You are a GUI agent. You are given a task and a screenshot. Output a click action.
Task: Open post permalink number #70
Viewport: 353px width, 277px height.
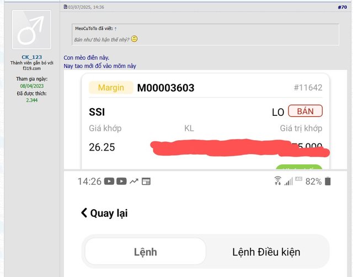click(x=342, y=7)
